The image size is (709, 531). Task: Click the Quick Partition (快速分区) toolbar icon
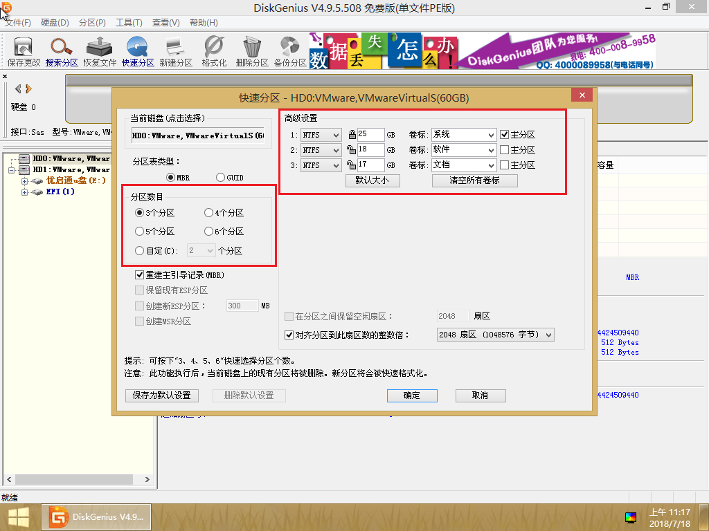tap(138, 51)
